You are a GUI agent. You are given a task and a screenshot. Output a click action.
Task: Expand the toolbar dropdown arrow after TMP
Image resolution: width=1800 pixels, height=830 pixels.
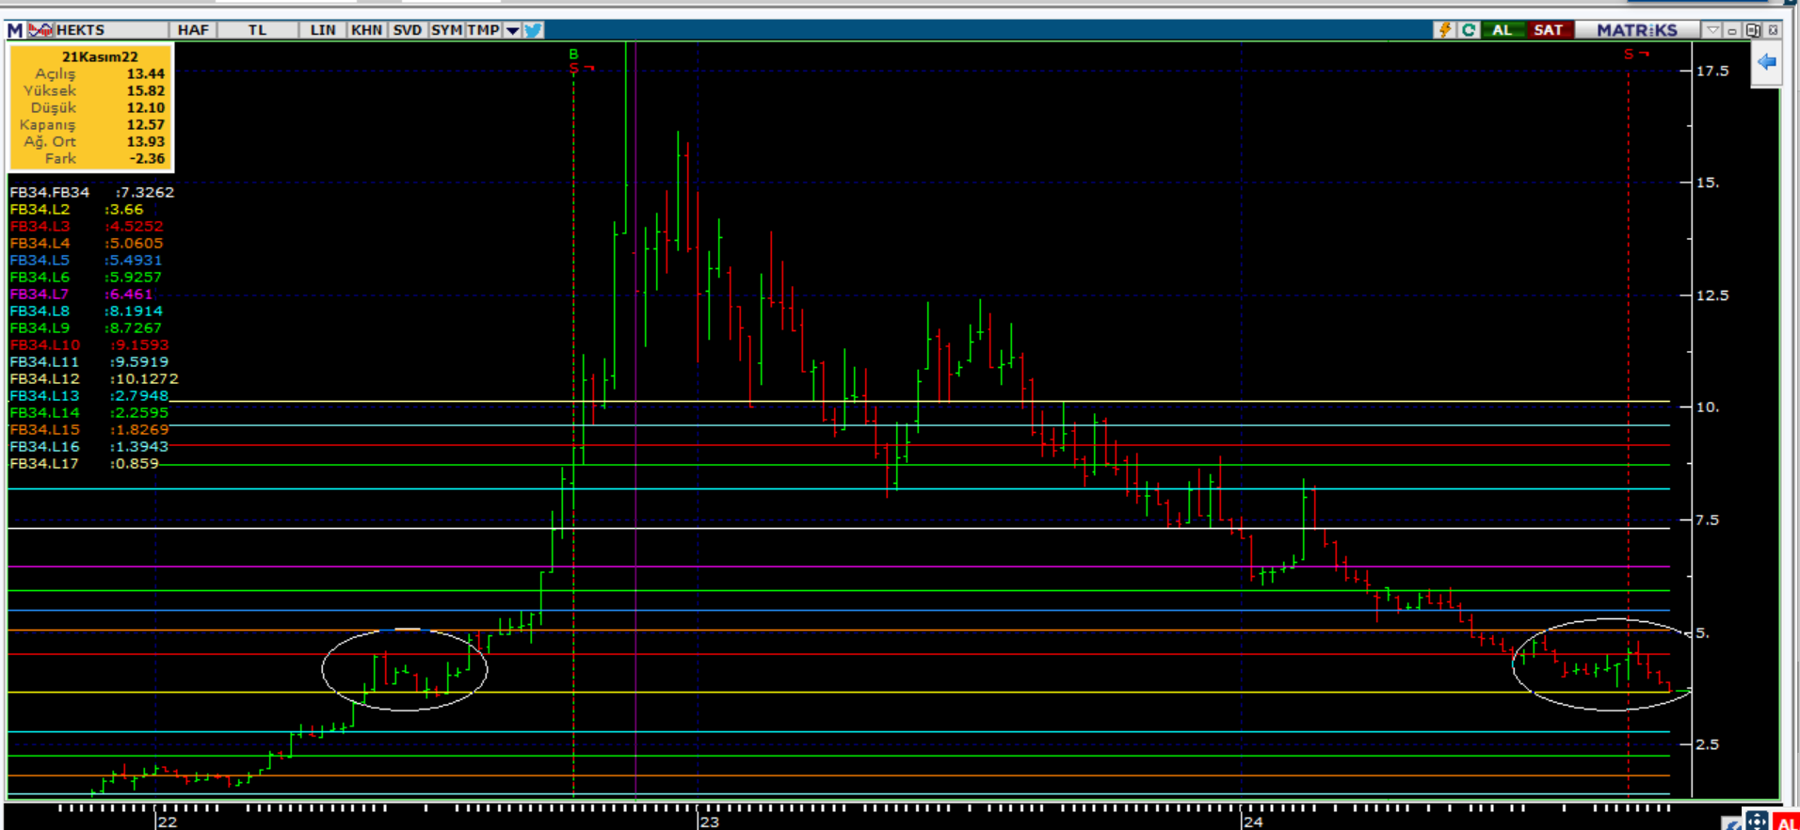(x=512, y=30)
